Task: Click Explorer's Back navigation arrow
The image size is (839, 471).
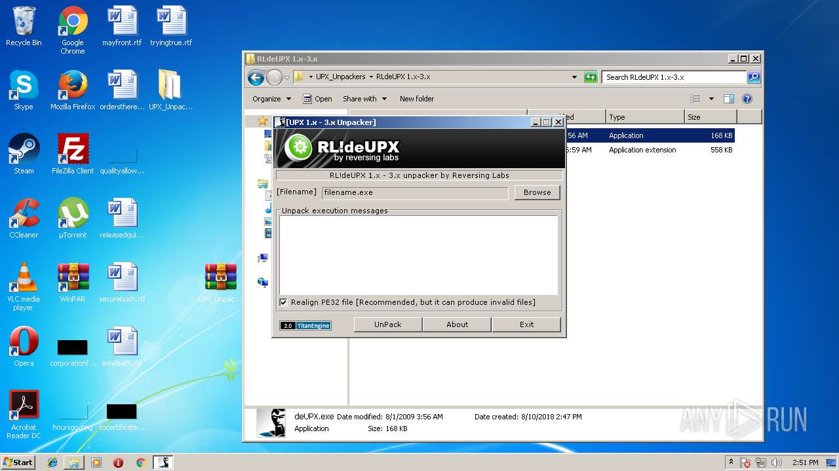Action: click(256, 77)
